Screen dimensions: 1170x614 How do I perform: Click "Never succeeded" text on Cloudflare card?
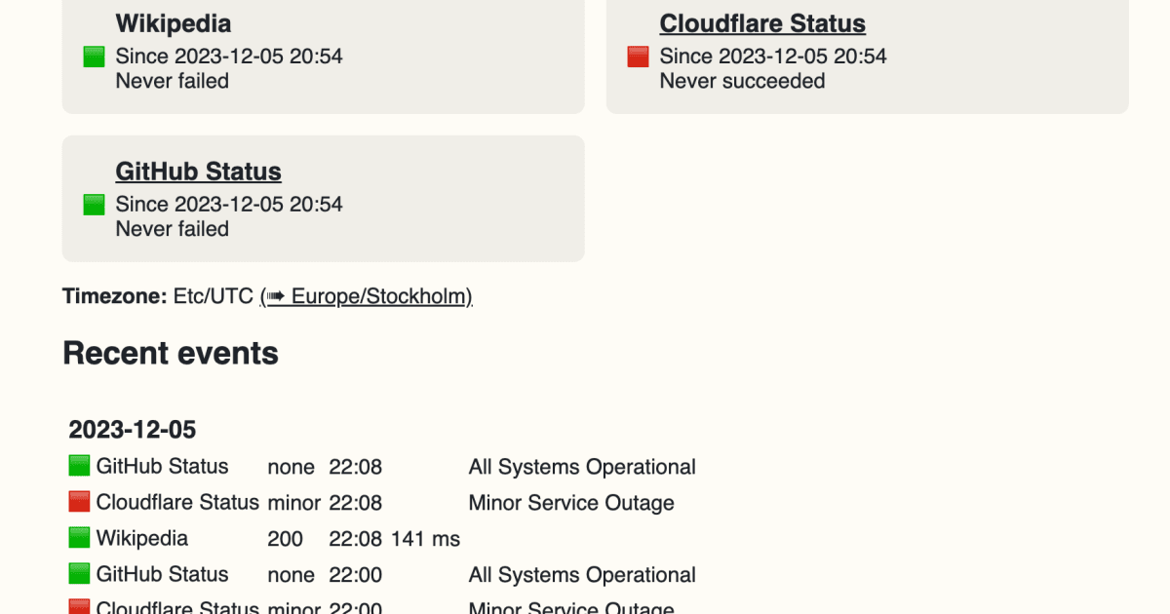point(742,81)
